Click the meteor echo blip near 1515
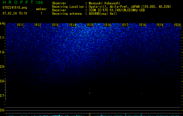 click(x=90, y=93)
